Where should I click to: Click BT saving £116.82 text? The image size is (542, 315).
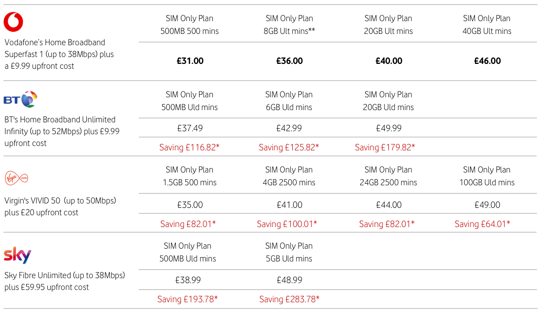(189, 147)
